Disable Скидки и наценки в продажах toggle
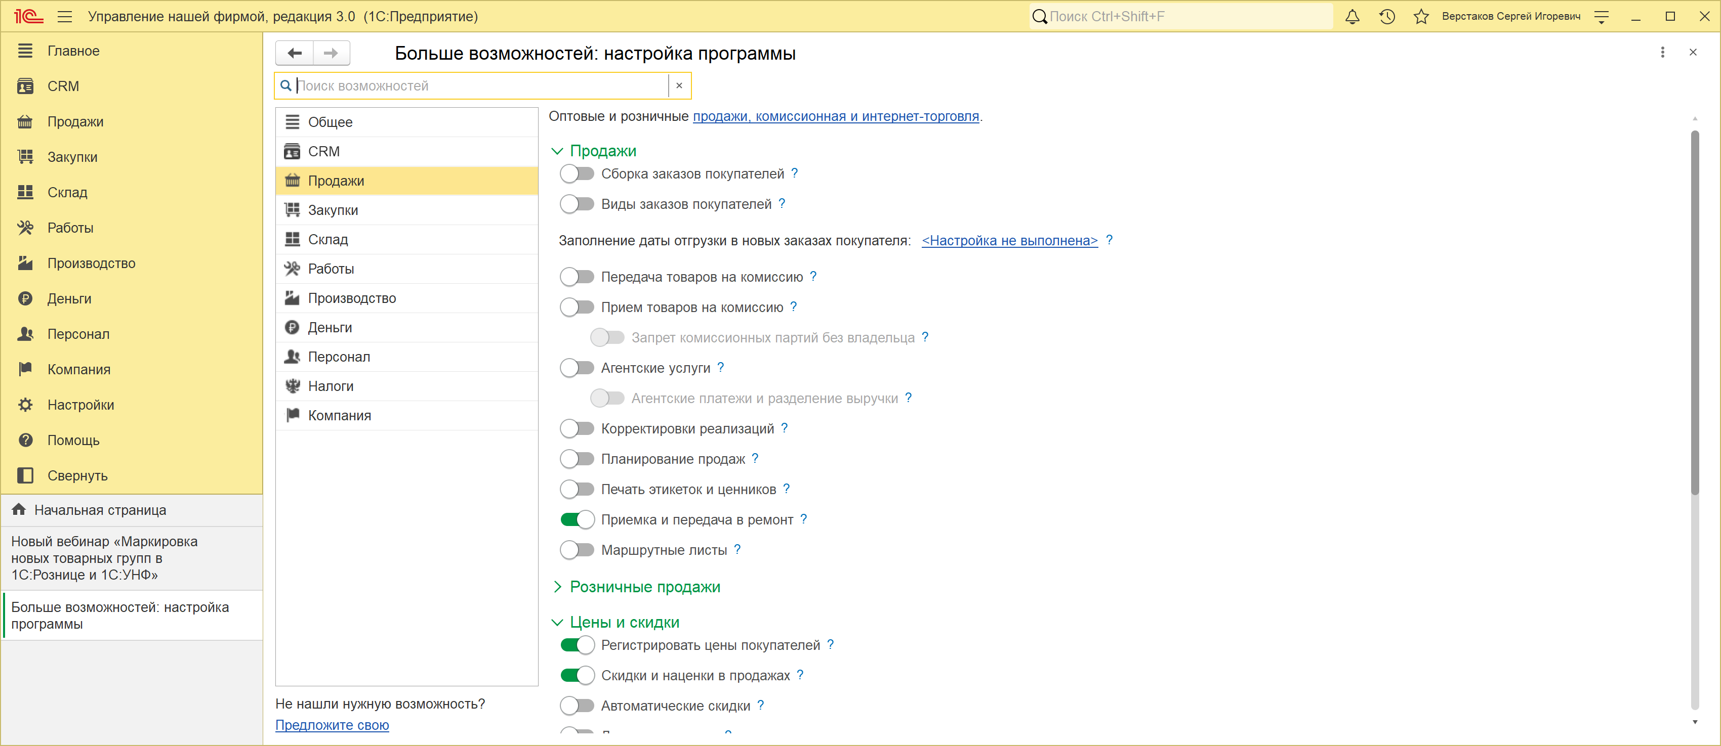Screen dimensions: 1721x746 577,675
